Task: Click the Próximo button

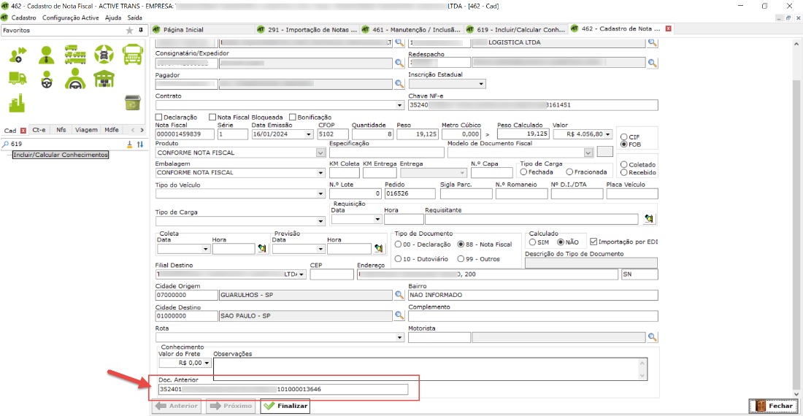Action: click(x=231, y=406)
